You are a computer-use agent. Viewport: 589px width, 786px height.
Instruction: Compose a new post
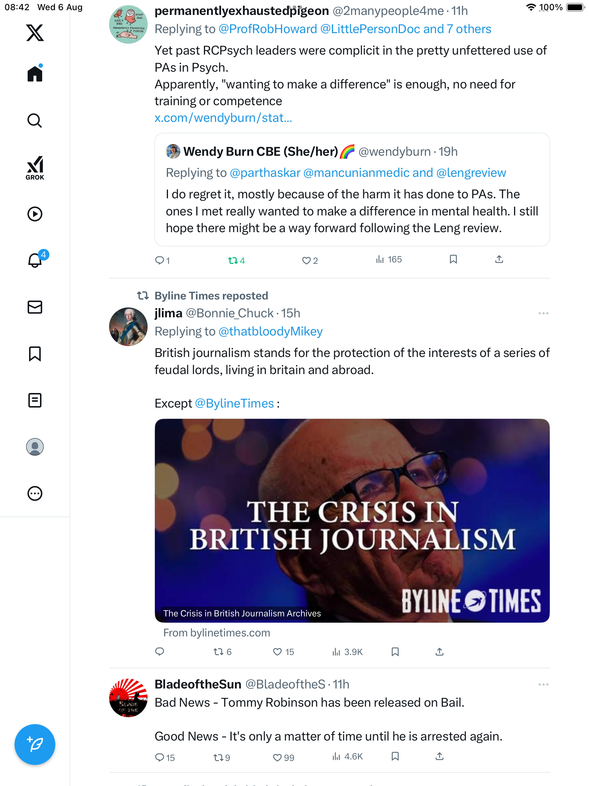(35, 745)
